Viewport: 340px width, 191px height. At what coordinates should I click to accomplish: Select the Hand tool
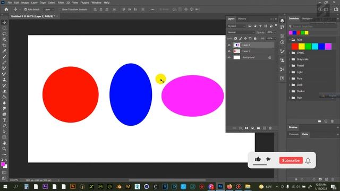pos(4,143)
